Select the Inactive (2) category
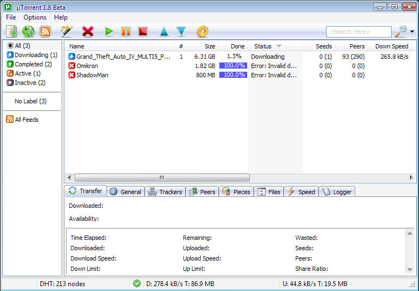The height and width of the screenshot is (291, 419). [x=26, y=83]
